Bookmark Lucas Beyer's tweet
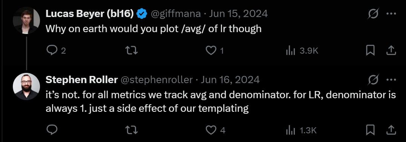 coord(370,50)
